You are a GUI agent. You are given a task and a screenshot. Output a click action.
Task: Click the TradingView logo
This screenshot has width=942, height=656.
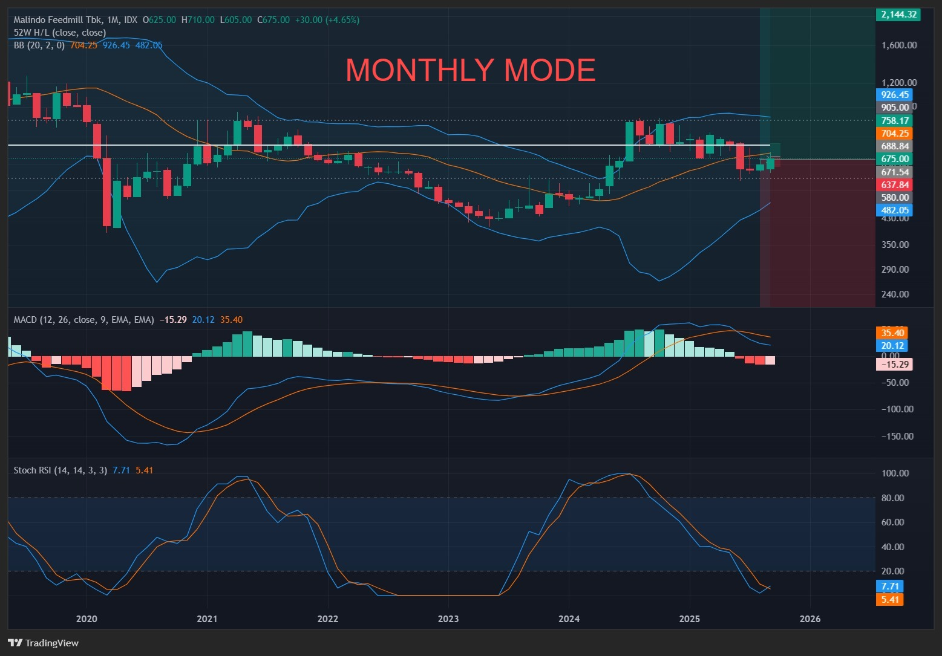pos(44,643)
